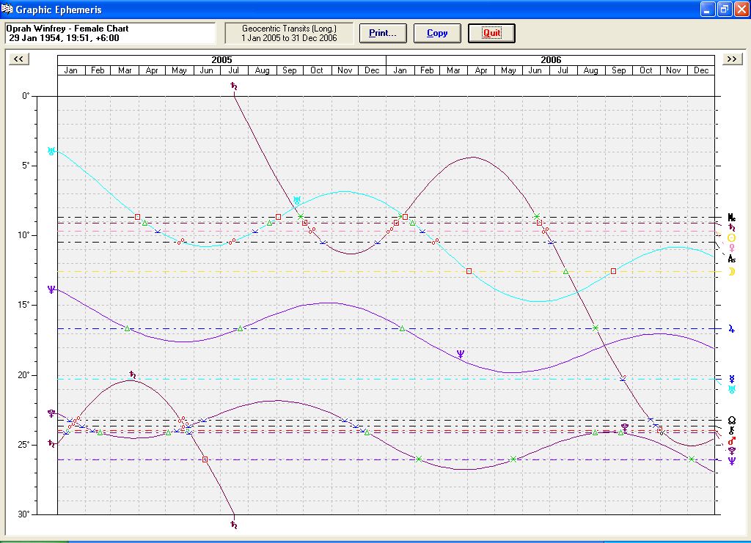Click the MC (Midheaven) glyph on right edge

click(x=731, y=218)
